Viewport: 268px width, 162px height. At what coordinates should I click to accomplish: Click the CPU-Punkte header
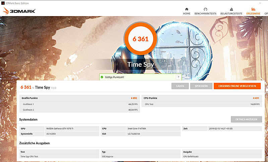(150, 98)
